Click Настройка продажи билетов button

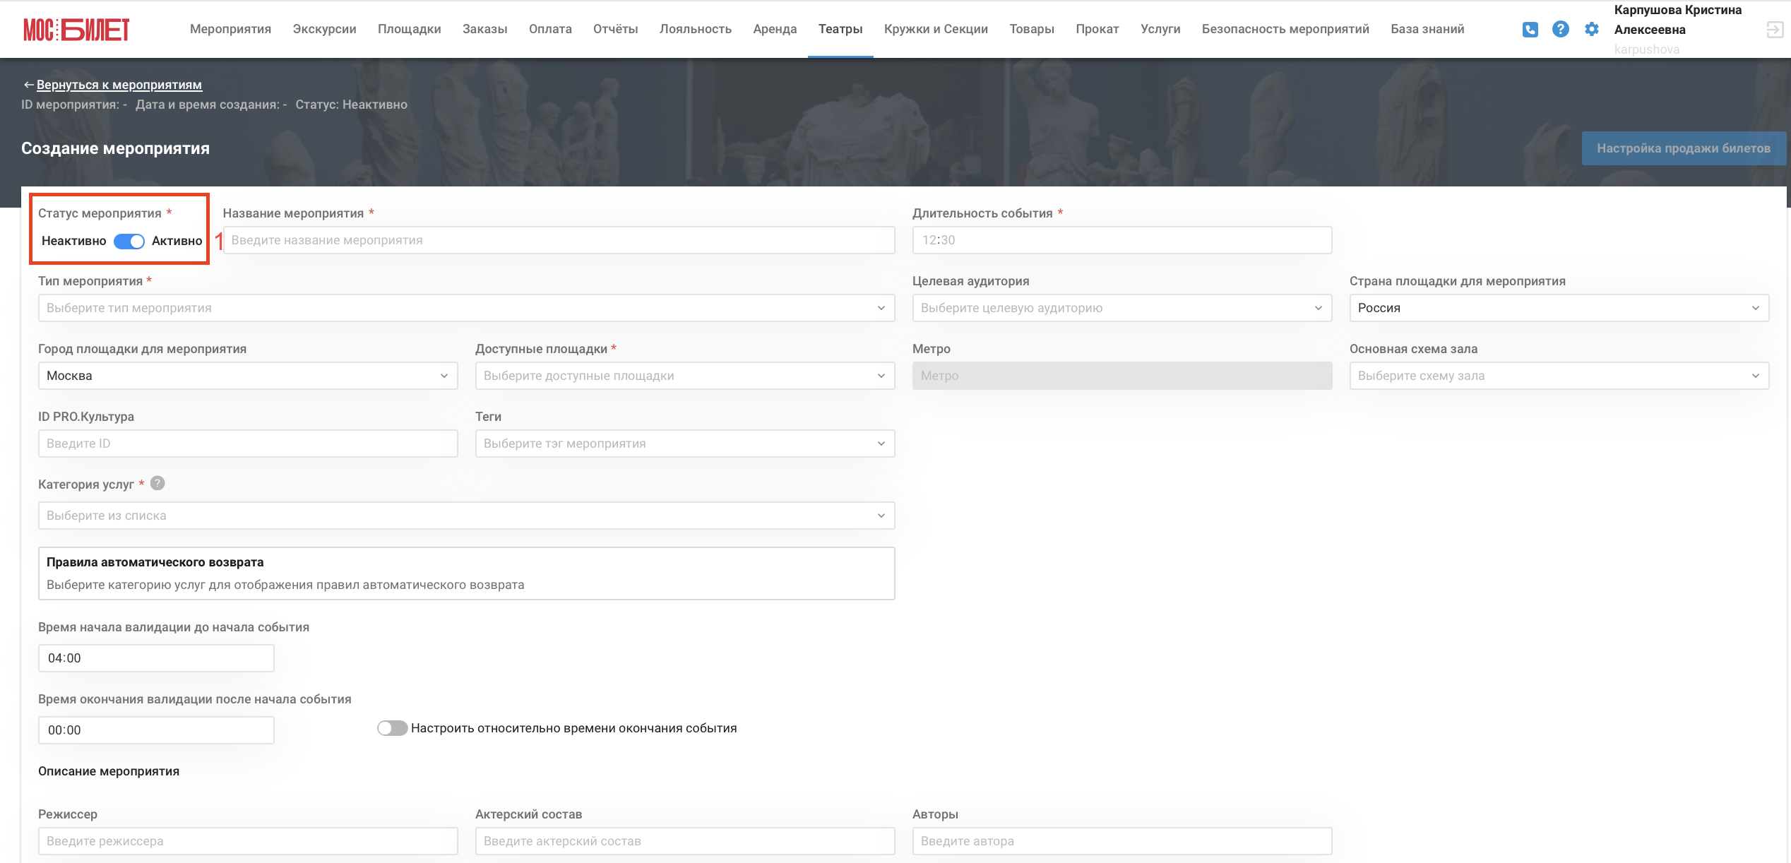[1683, 148]
